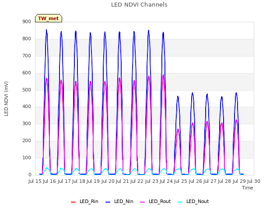Click the 400 y-axis label
This screenshot has height=210, width=280.
(27, 107)
